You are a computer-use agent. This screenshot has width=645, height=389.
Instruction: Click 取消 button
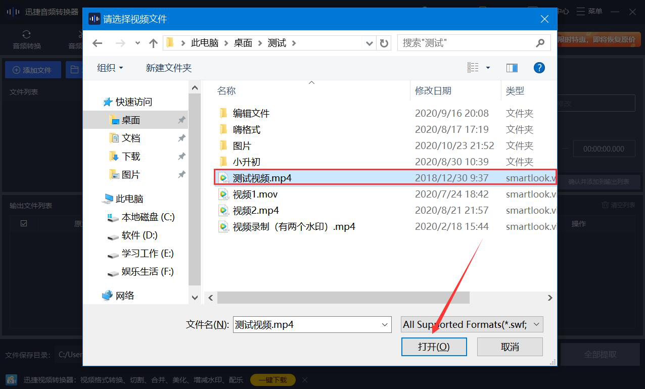pyautogui.click(x=510, y=347)
